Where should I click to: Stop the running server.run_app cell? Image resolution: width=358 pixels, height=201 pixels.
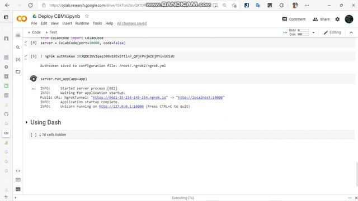tap(34, 79)
